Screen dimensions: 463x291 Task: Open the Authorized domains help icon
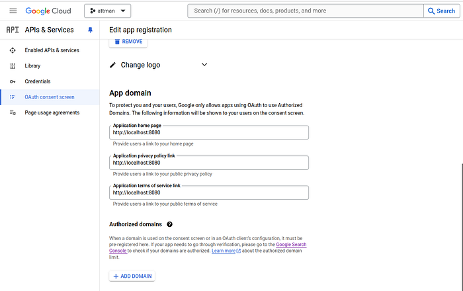pos(169,224)
